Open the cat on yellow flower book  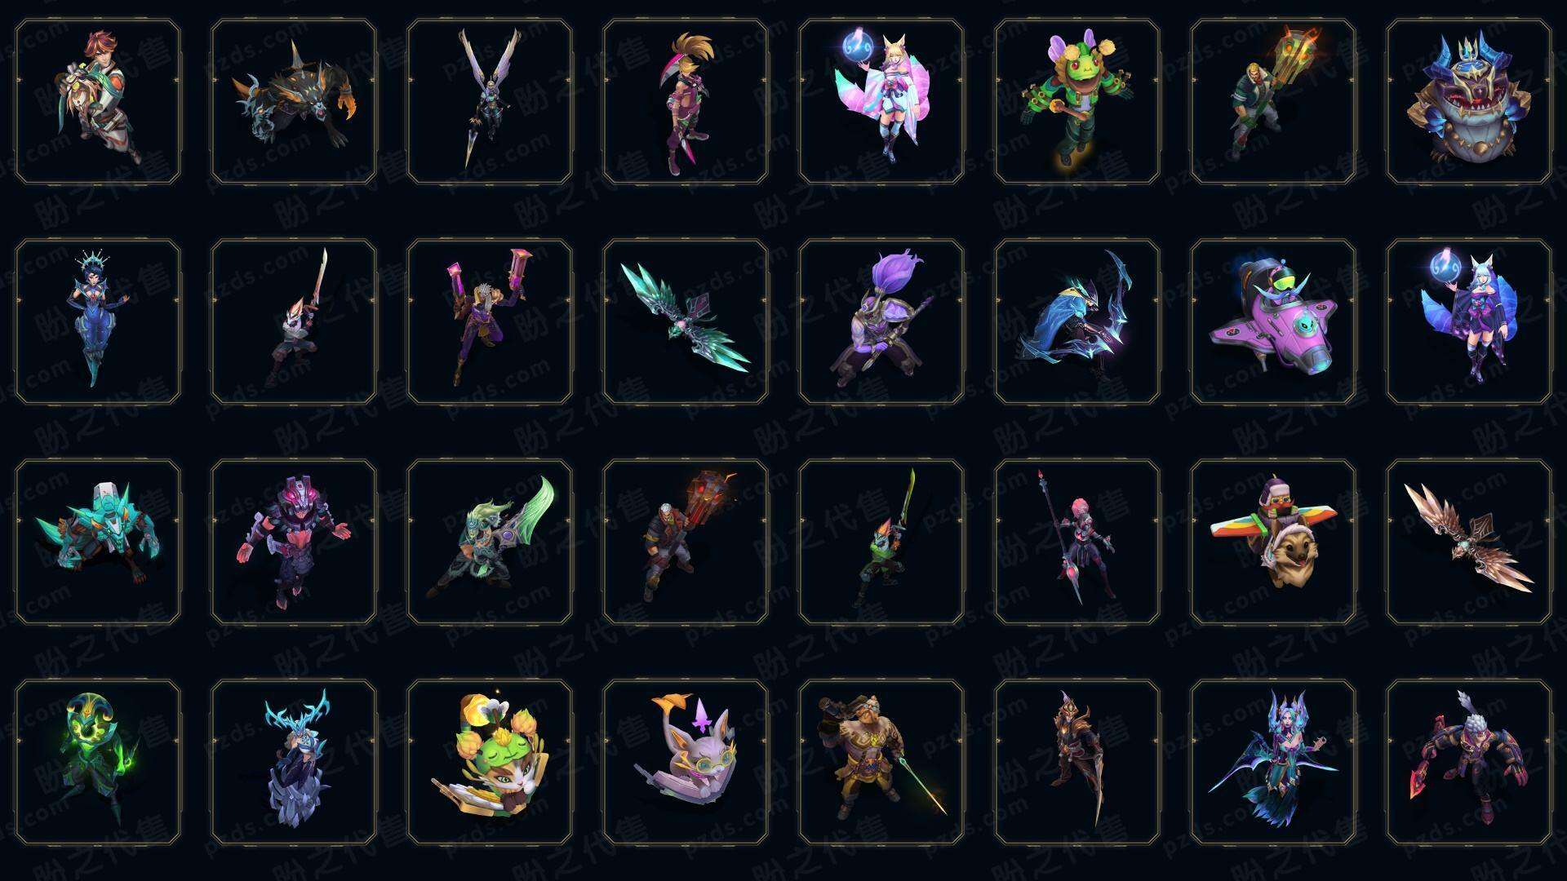[x=490, y=762]
